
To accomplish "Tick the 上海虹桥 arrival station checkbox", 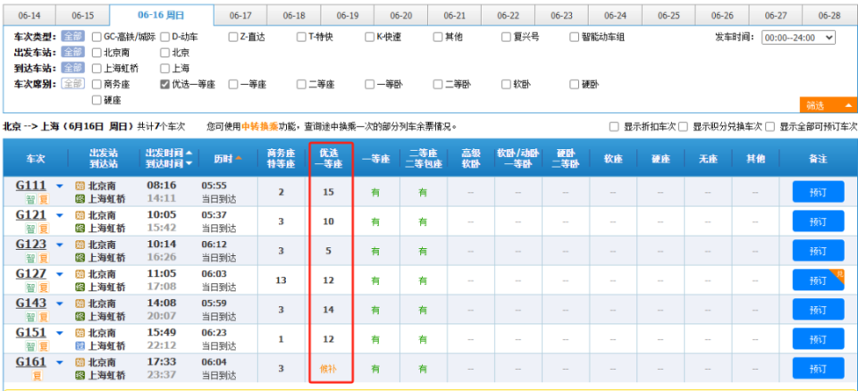I will point(97,69).
